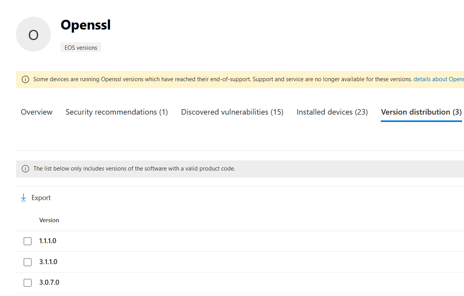Check the checkbox for version 1.1.1.0
The width and height of the screenshot is (464, 296).
(28, 241)
